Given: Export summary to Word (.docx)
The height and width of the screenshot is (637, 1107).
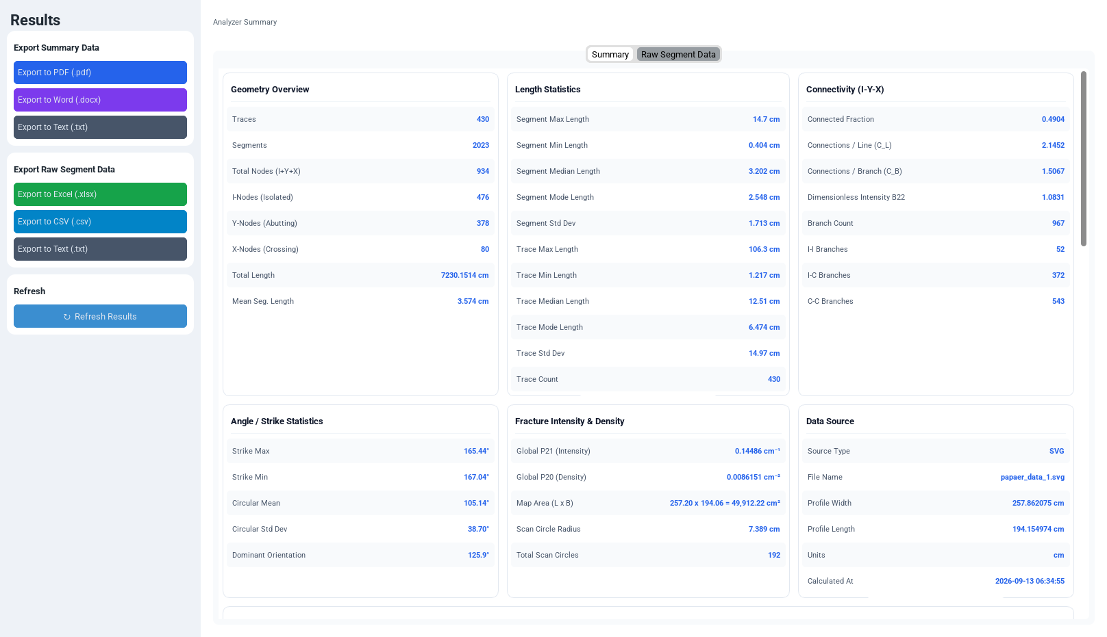Looking at the screenshot, I should tap(100, 100).
